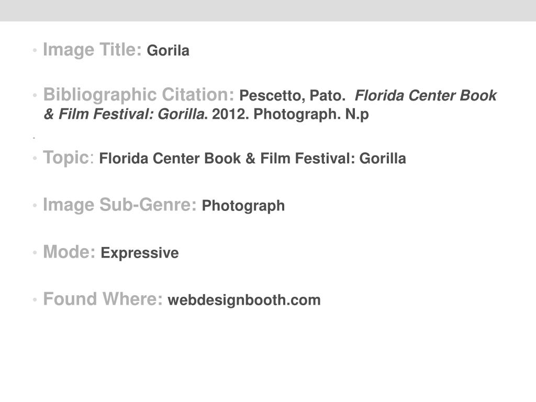Click the bullet before Mode
536x402 pixels.
click(x=35, y=253)
